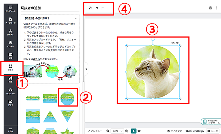Collapse the side panel with arrow
Screen dimensions: 221x134
pos(86,69)
